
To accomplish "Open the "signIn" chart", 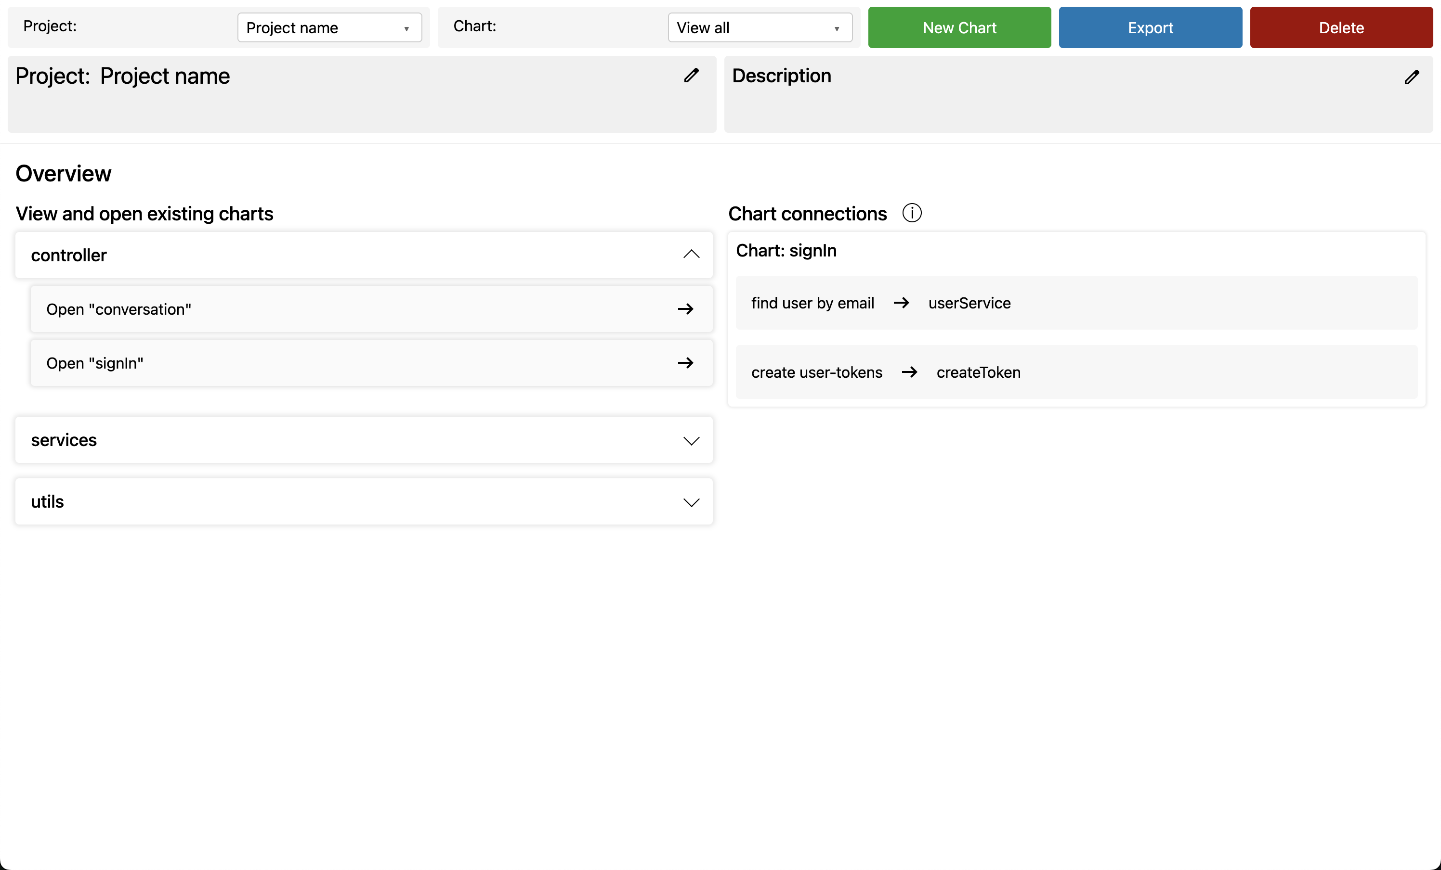I will click(371, 363).
